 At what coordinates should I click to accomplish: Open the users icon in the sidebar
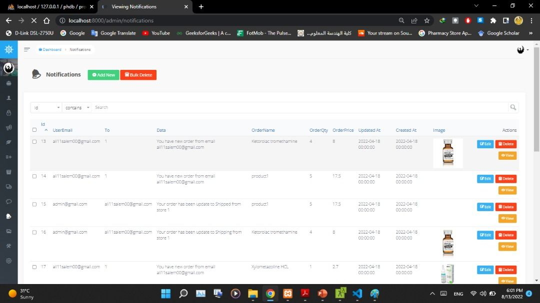click(x=8, y=98)
